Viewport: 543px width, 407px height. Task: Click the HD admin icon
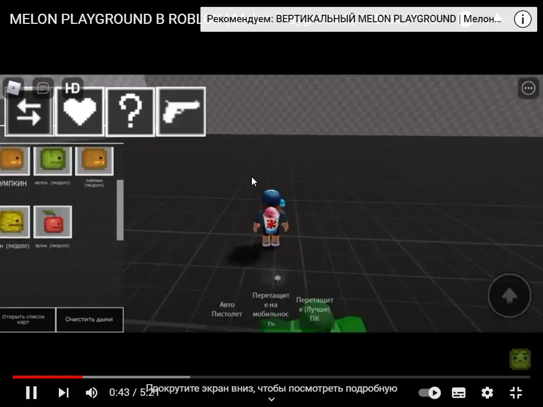pos(72,88)
